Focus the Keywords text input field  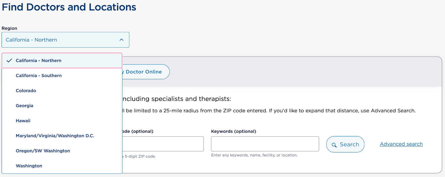point(265,144)
